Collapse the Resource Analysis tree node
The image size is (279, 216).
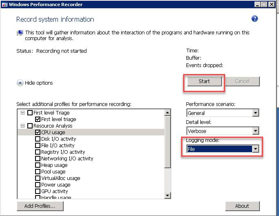(22, 126)
